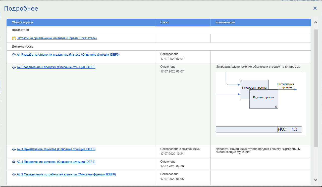Click the scrollbar down arrow

pyautogui.click(x=316, y=180)
